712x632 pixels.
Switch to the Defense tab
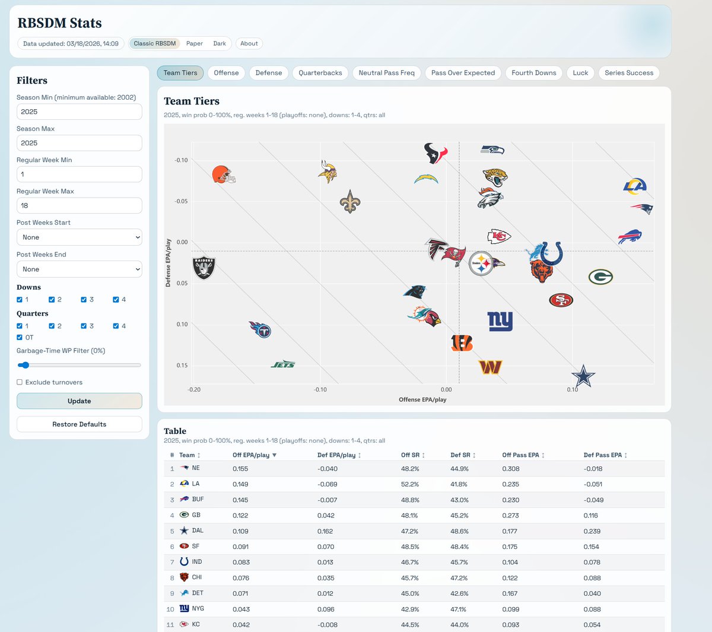pyautogui.click(x=269, y=73)
